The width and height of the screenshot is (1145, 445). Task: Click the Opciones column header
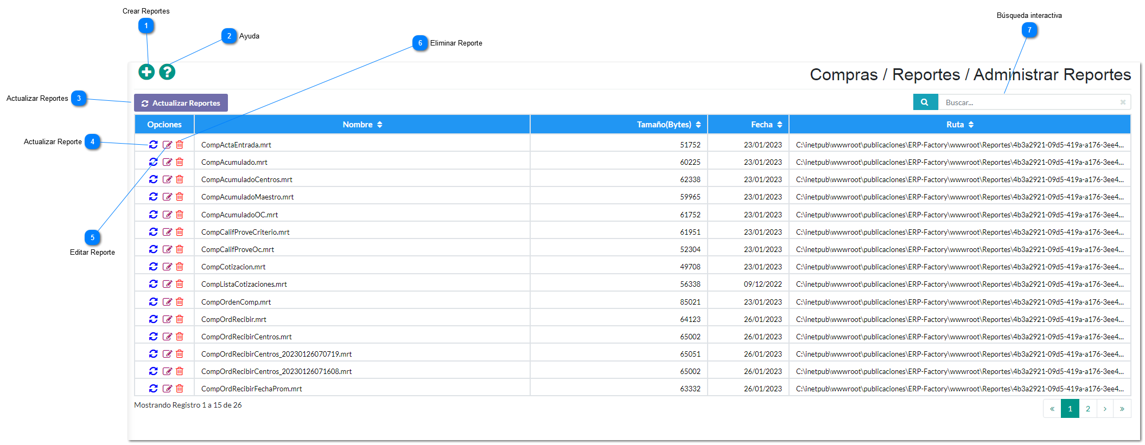164,125
